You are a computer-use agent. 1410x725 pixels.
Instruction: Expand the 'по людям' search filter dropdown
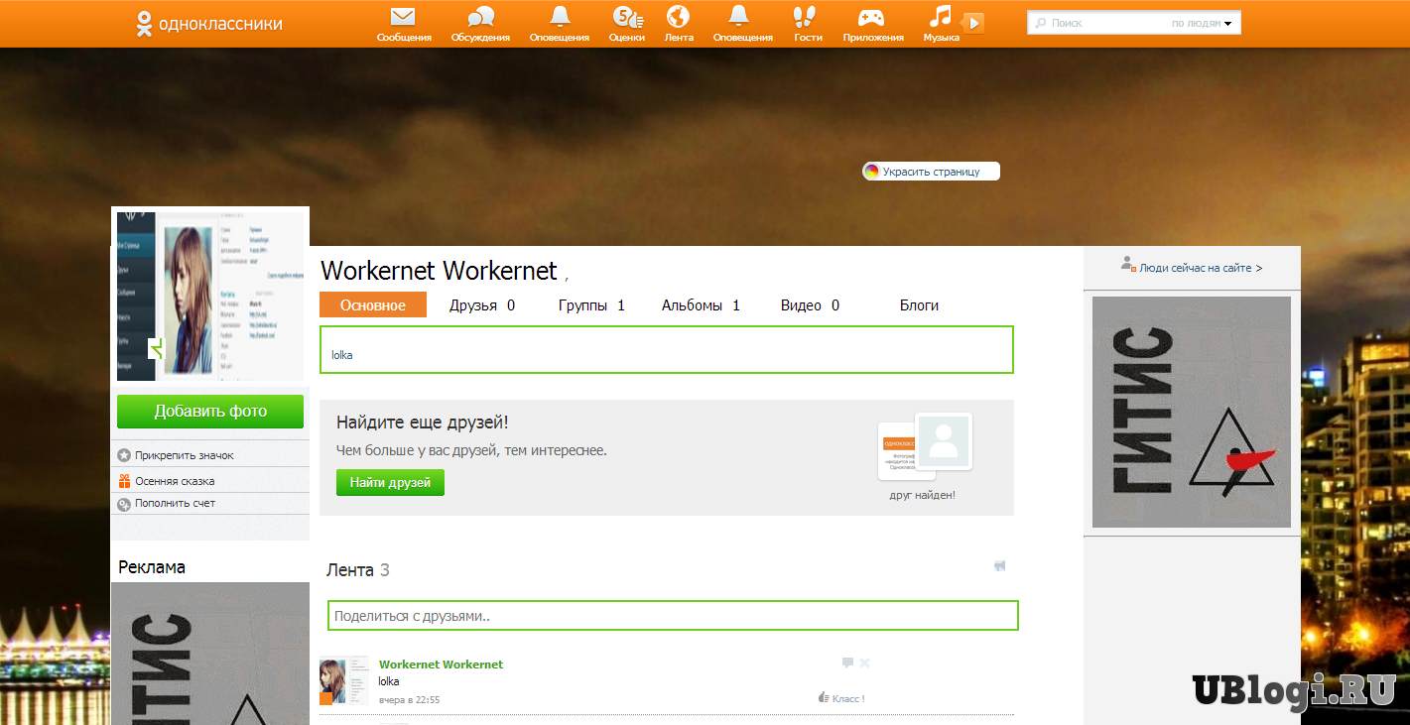pyautogui.click(x=1201, y=23)
